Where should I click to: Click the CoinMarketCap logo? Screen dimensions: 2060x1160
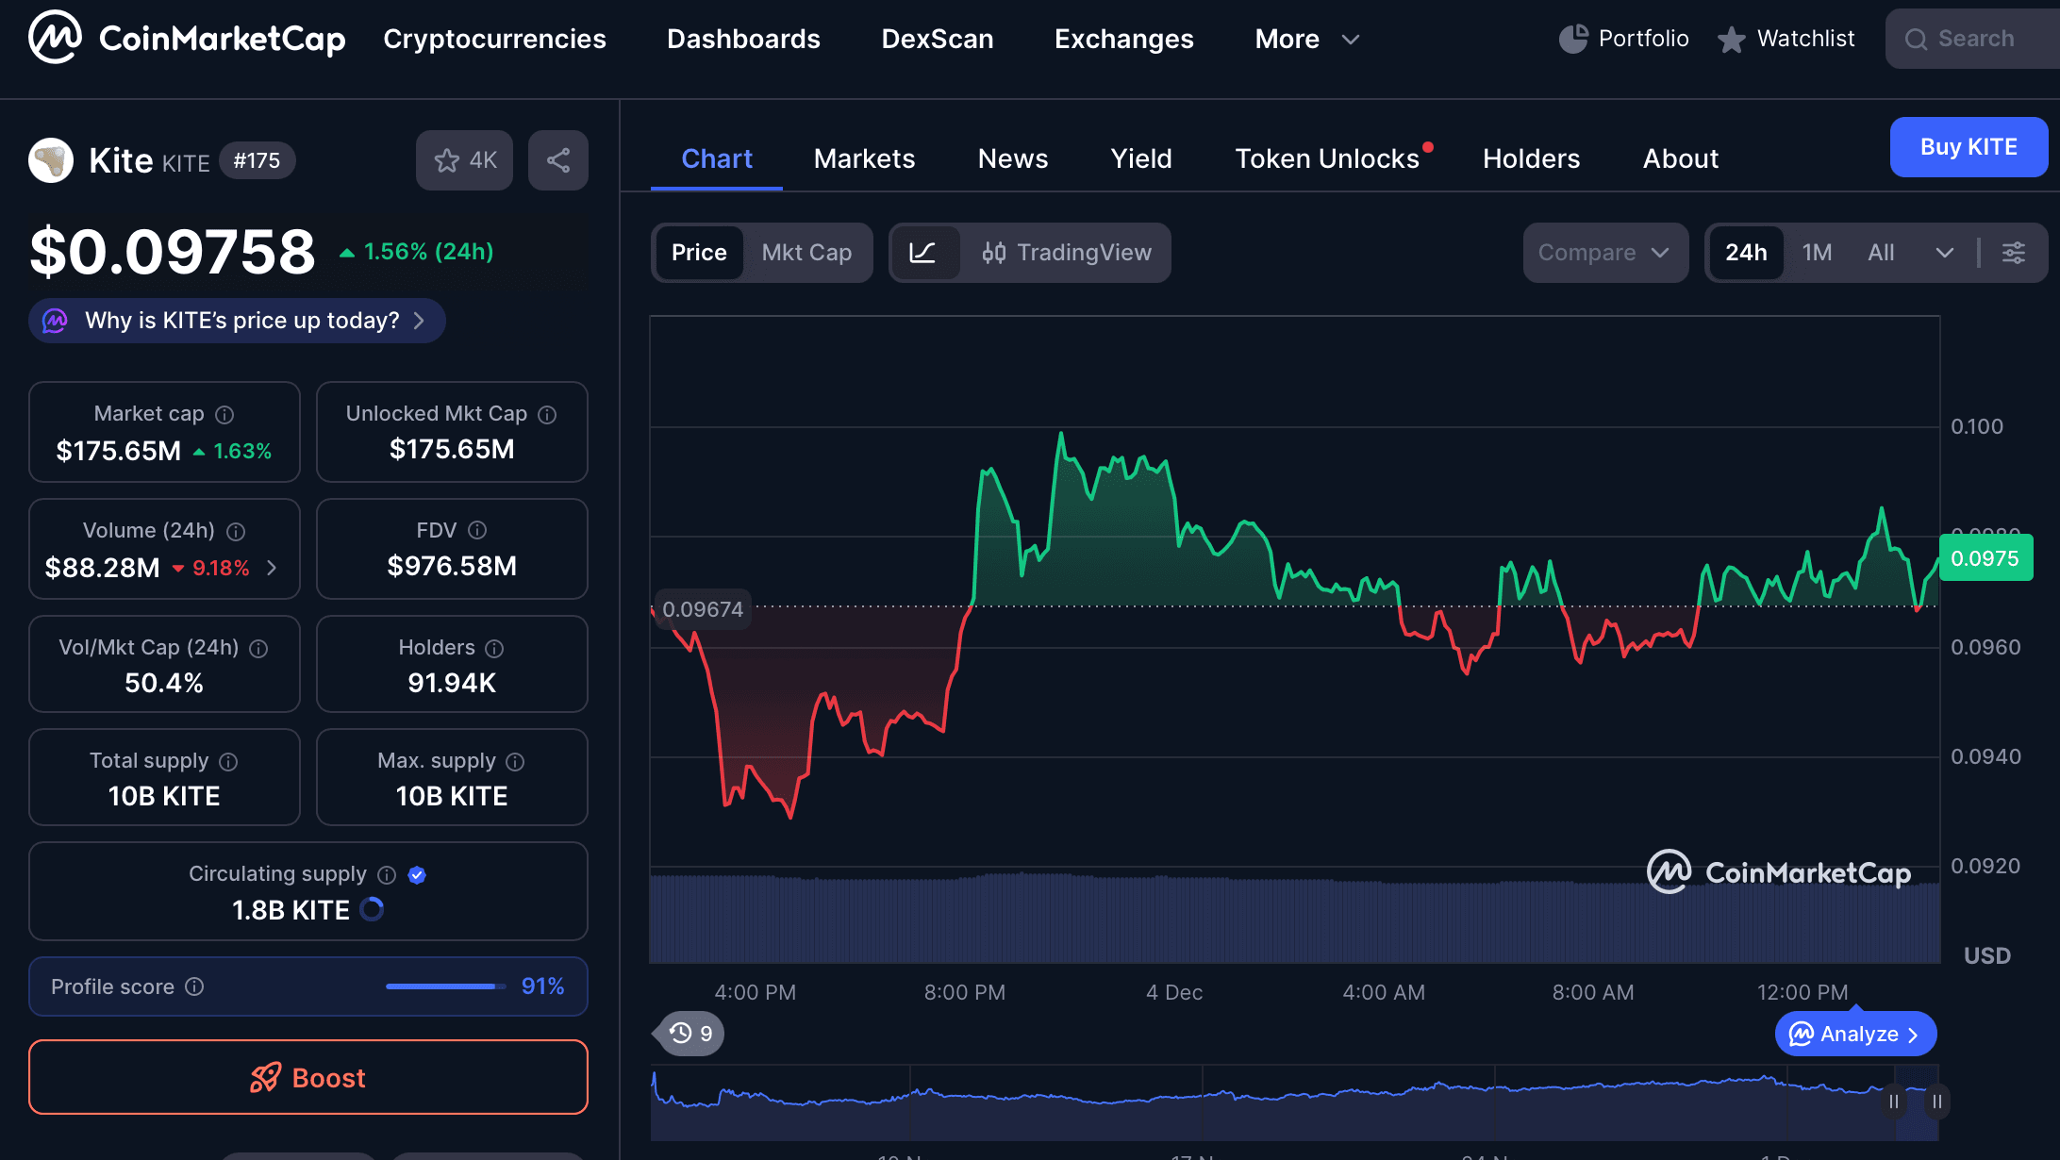[x=185, y=39]
